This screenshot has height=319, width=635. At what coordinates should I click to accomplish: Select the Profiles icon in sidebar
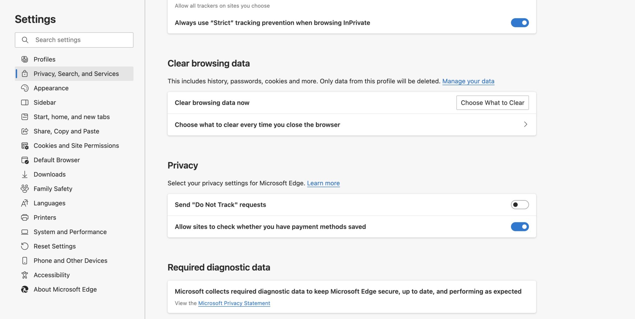point(25,59)
